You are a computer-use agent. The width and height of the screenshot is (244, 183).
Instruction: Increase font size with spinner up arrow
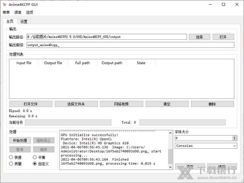click(235, 137)
